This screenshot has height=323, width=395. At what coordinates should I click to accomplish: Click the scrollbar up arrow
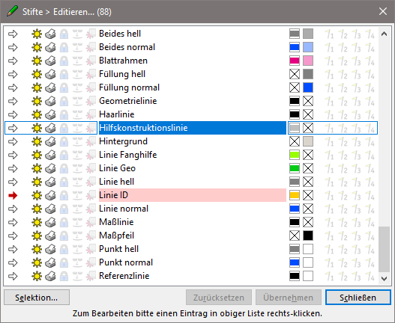pyautogui.click(x=385, y=34)
